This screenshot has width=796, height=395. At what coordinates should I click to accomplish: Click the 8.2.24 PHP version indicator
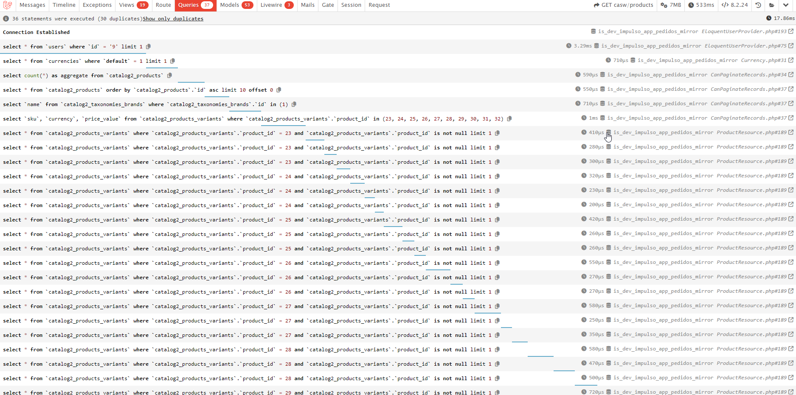734,5
